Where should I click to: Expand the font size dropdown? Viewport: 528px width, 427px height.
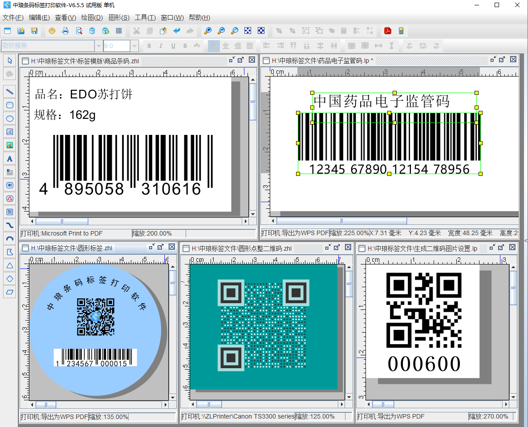pyautogui.click(x=134, y=46)
